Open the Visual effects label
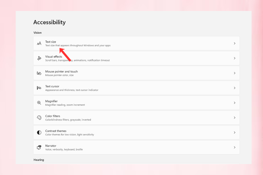The height and width of the screenshot is (175, 263). tap(54, 56)
